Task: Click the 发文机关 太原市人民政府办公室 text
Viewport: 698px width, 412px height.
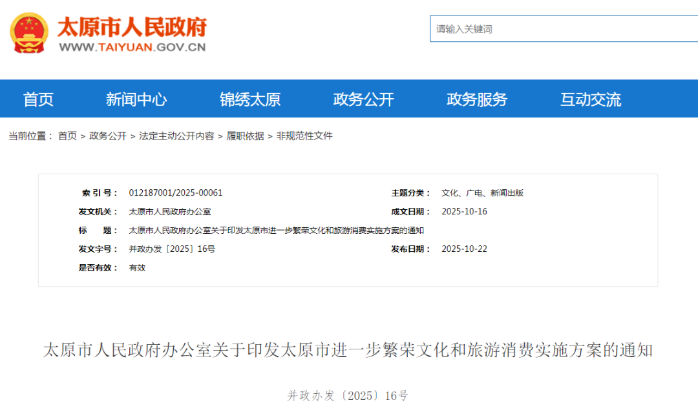Action: pos(172,211)
